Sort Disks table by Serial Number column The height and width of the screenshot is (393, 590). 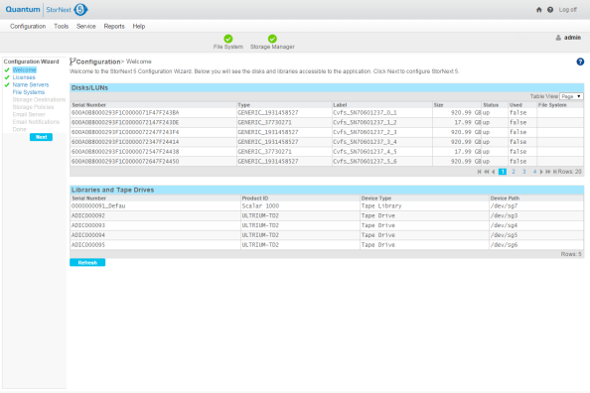(x=89, y=105)
